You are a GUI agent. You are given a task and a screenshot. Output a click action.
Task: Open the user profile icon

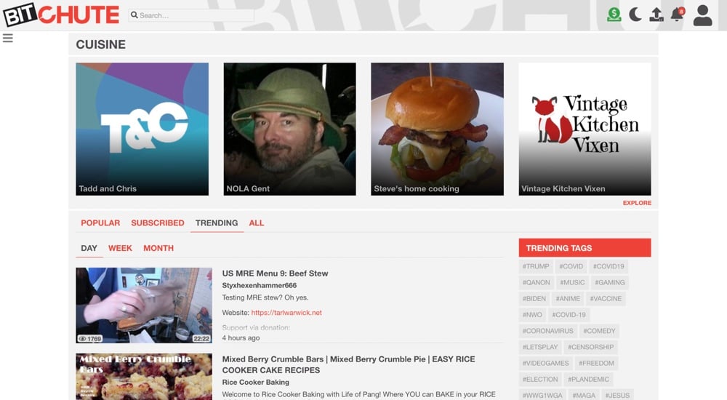tap(702, 15)
